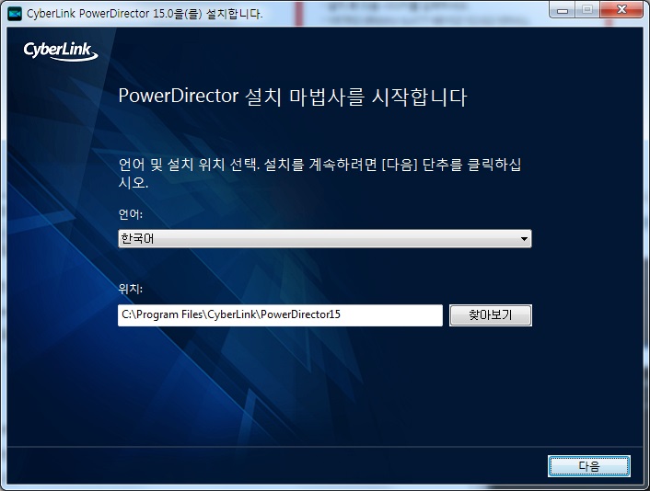Close the installer window
Viewport: 650px width, 491px height.
point(621,9)
